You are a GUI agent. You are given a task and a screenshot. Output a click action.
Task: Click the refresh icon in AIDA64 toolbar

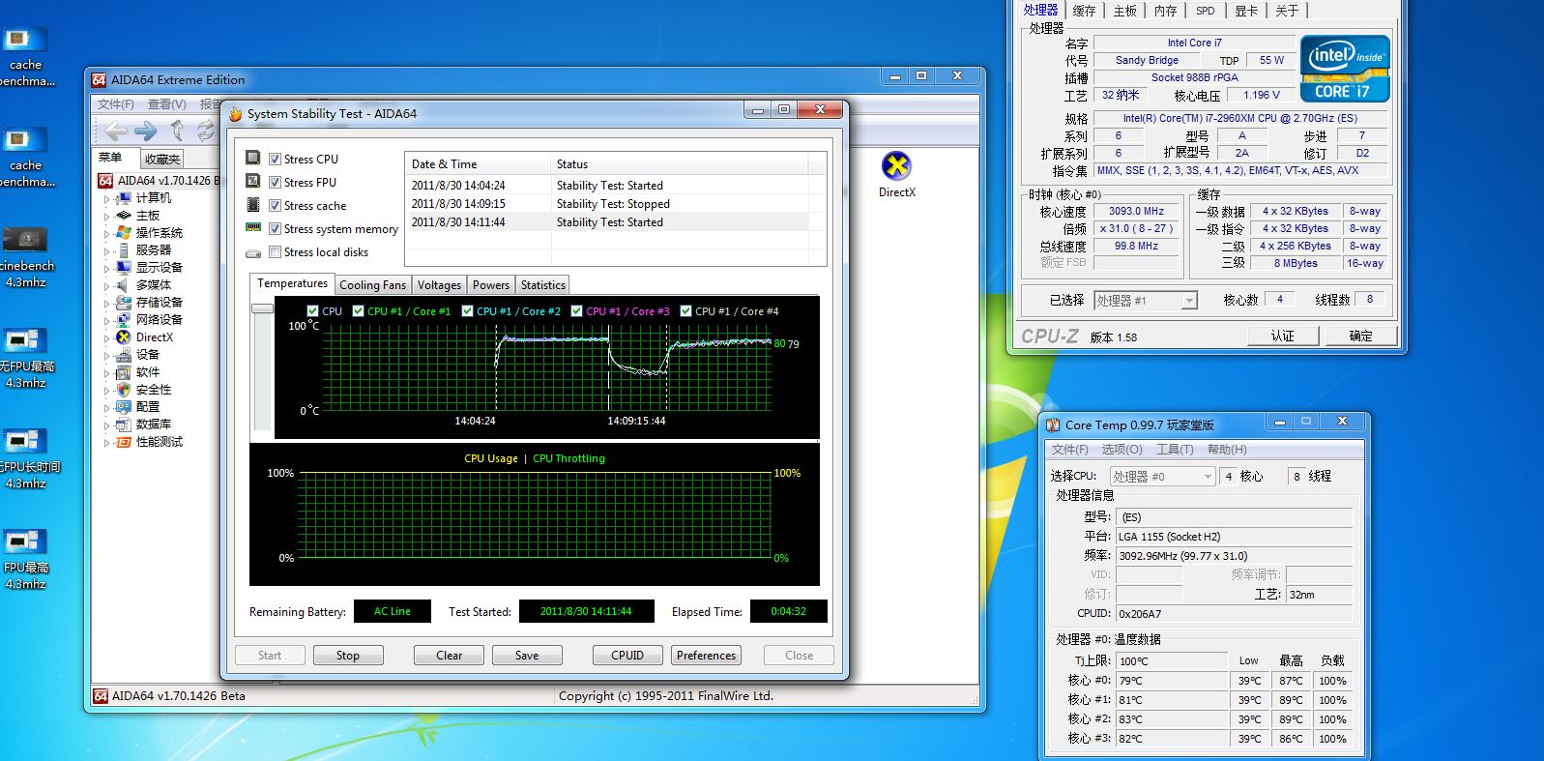(x=206, y=131)
